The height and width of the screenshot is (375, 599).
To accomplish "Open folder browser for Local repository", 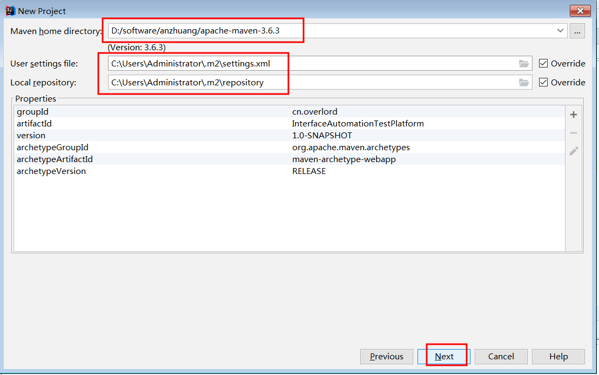I will (524, 82).
